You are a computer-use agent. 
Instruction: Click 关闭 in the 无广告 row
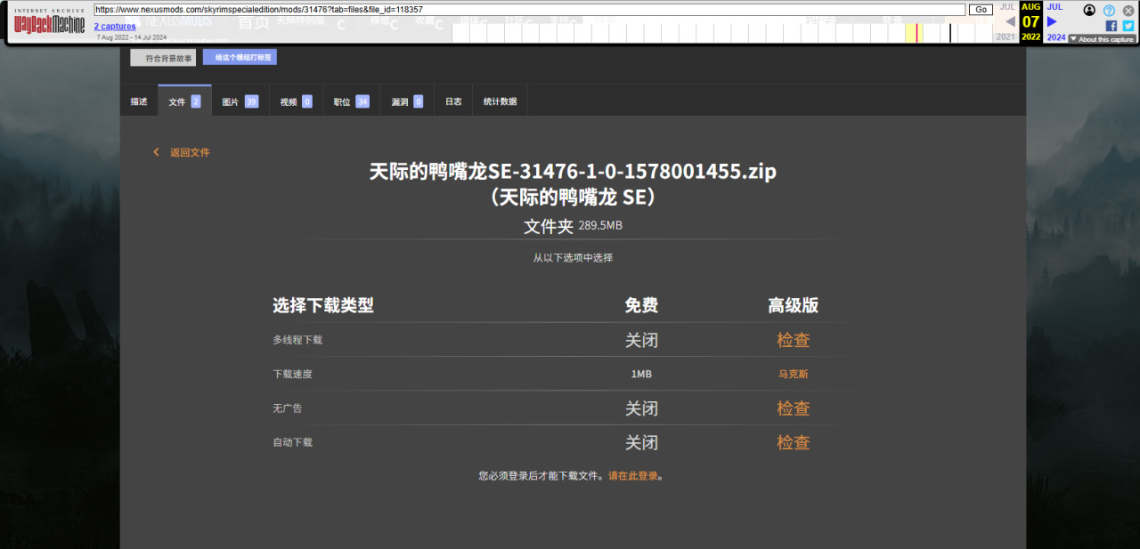[x=641, y=408]
